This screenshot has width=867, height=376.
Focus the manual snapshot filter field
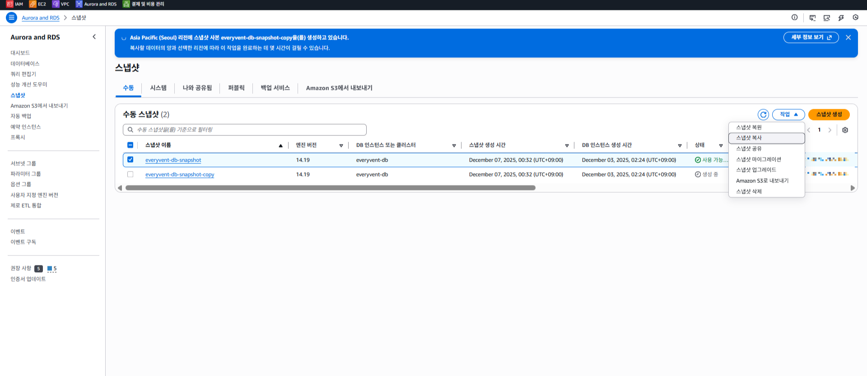click(244, 130)
